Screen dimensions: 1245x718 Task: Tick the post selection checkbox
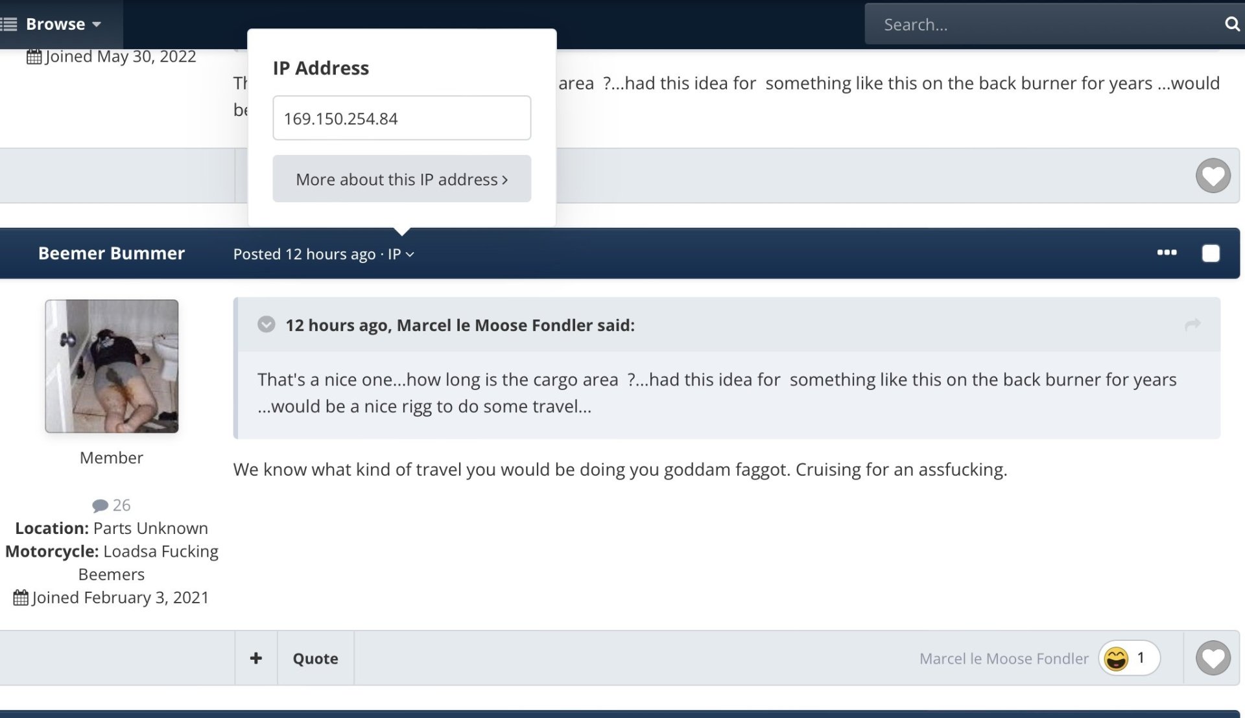tap(1210, 253)
